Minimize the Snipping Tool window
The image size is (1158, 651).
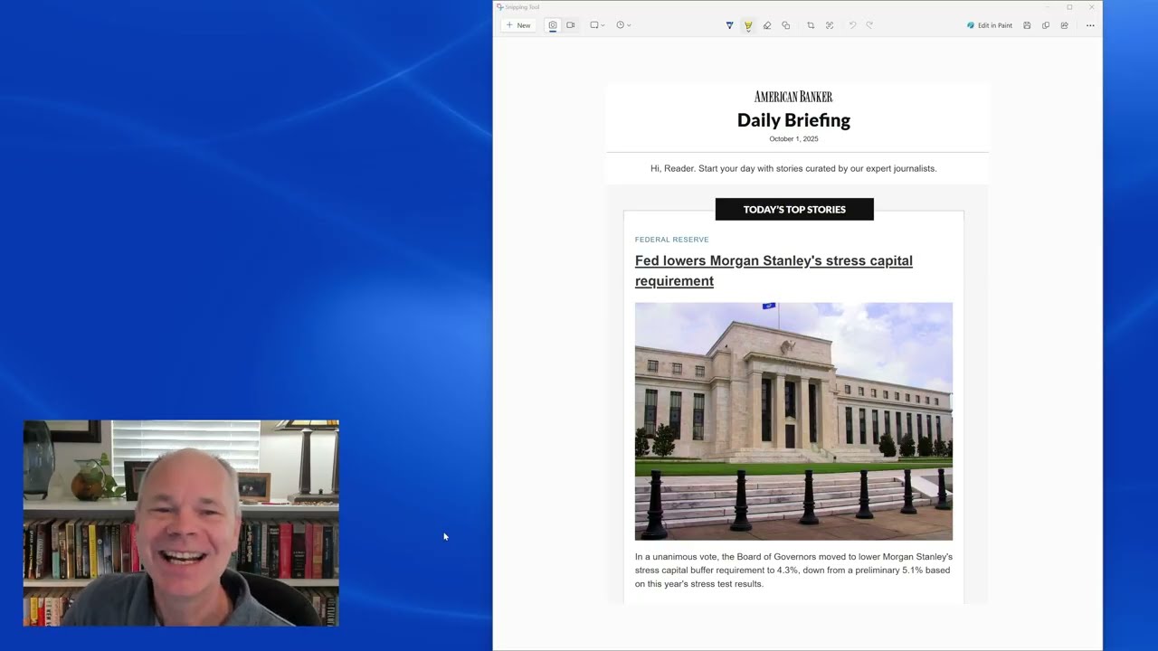1048,7
